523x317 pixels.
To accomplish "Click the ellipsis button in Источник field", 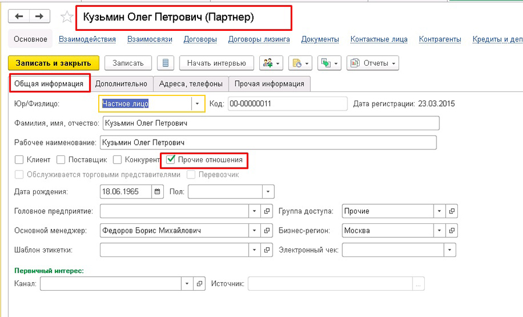I will click(418, 284).
